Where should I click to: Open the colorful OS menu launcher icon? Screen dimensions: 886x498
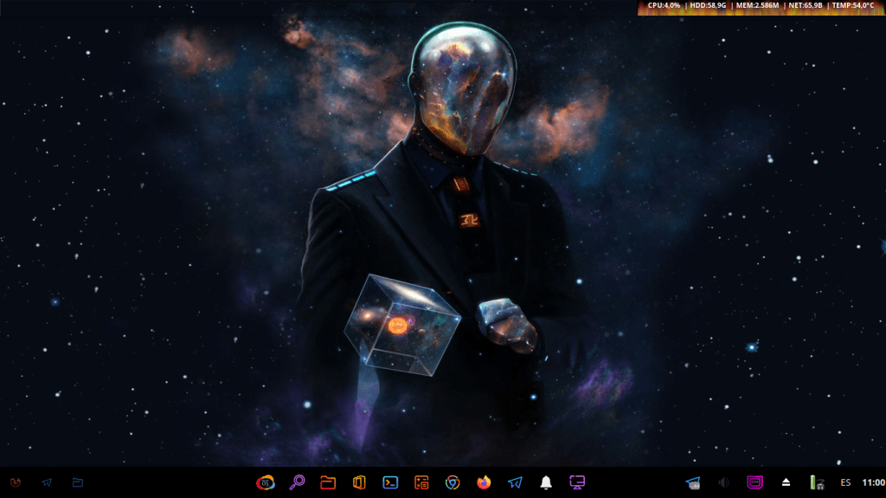pyautogui.click(x=266, y=482)
